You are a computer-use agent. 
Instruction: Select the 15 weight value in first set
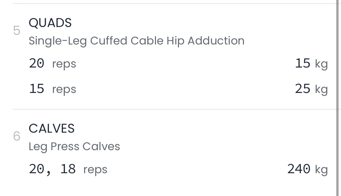click(303, 64)
